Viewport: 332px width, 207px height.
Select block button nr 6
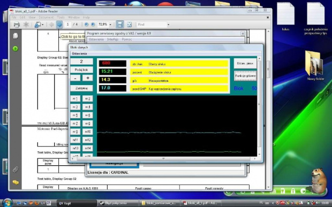pyautogui.click(x=88, y=115)
